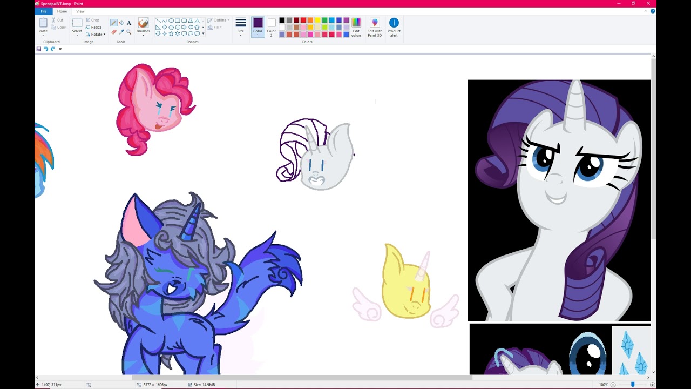Click the '100%' zoom level text
The width and height of the screenshot is (691, 389).
coord(604,385)
